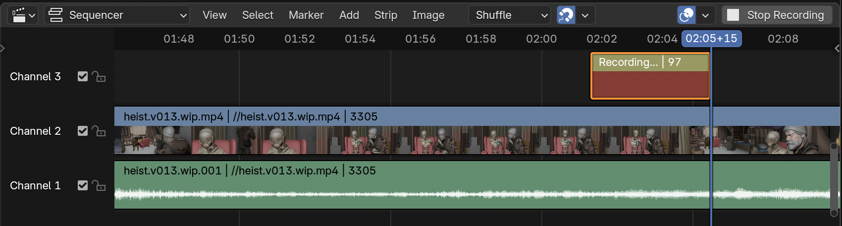The image size is (842, 226).
Task: Click the 02:05+15 playhead frame indicator
Action: point(712,39)
